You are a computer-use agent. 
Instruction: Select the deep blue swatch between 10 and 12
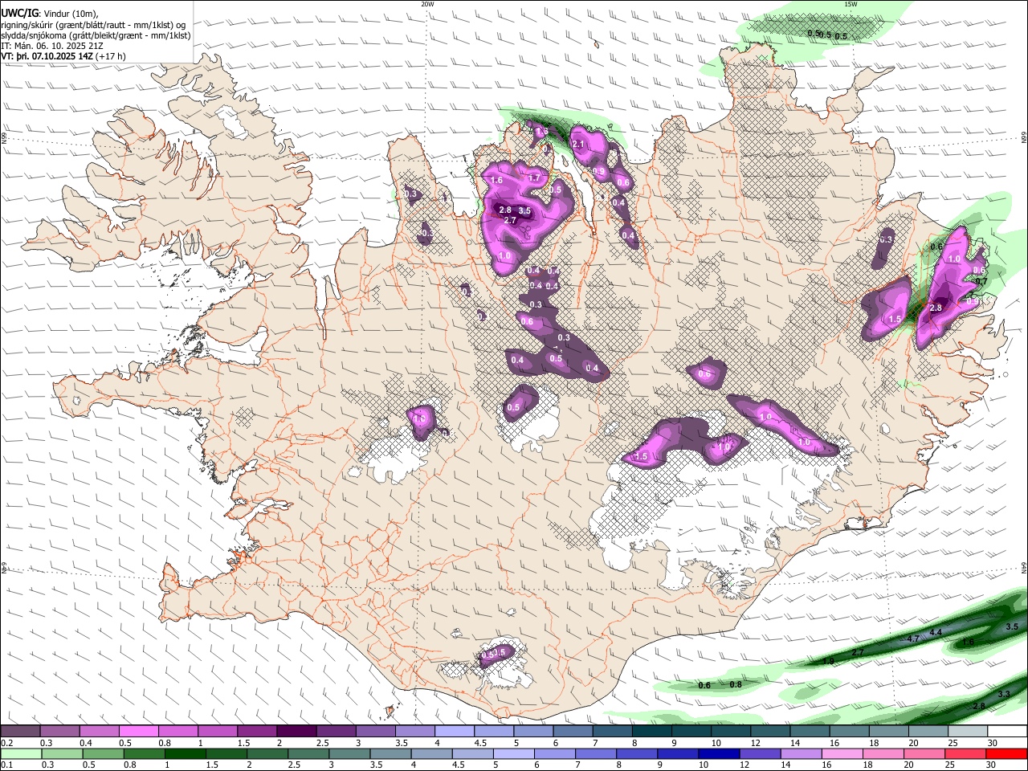[717, 753]
